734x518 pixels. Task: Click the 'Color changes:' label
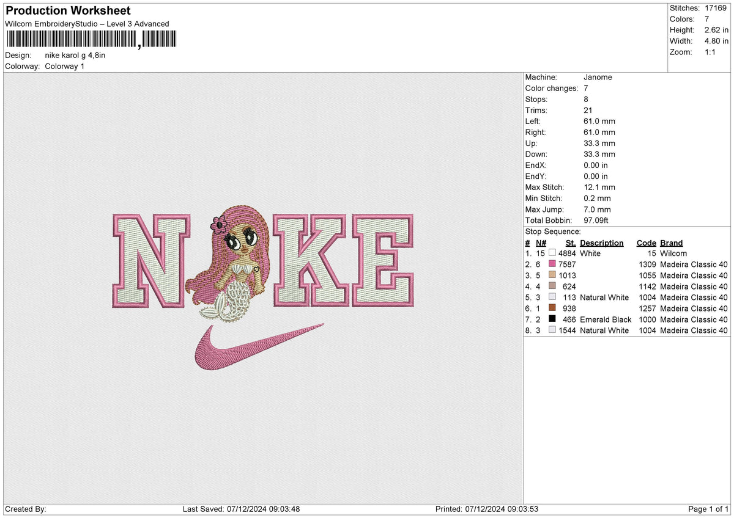coord(552,88)
